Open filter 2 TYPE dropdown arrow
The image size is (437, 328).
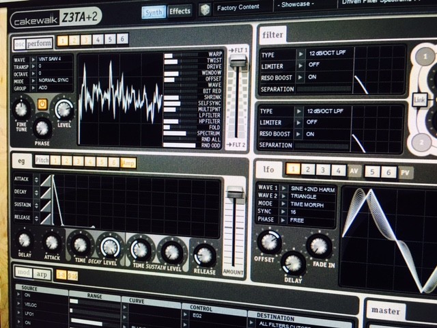299,111
